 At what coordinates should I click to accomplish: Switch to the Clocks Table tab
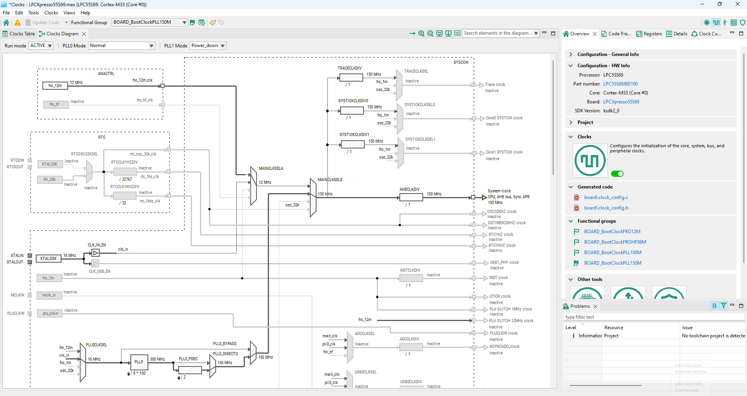click(x=19, y=34)
